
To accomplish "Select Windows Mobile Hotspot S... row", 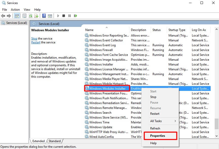I will [147, 84].
